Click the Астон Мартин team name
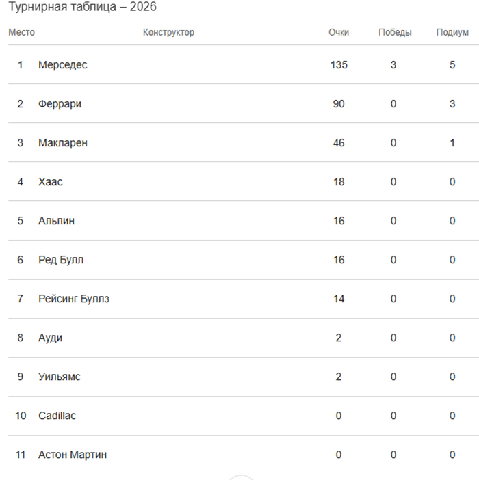 [73, 455]
